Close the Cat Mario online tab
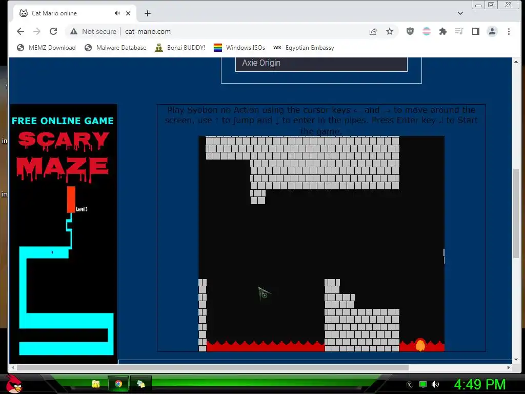The image size is (525, 394). coord(128,13)
